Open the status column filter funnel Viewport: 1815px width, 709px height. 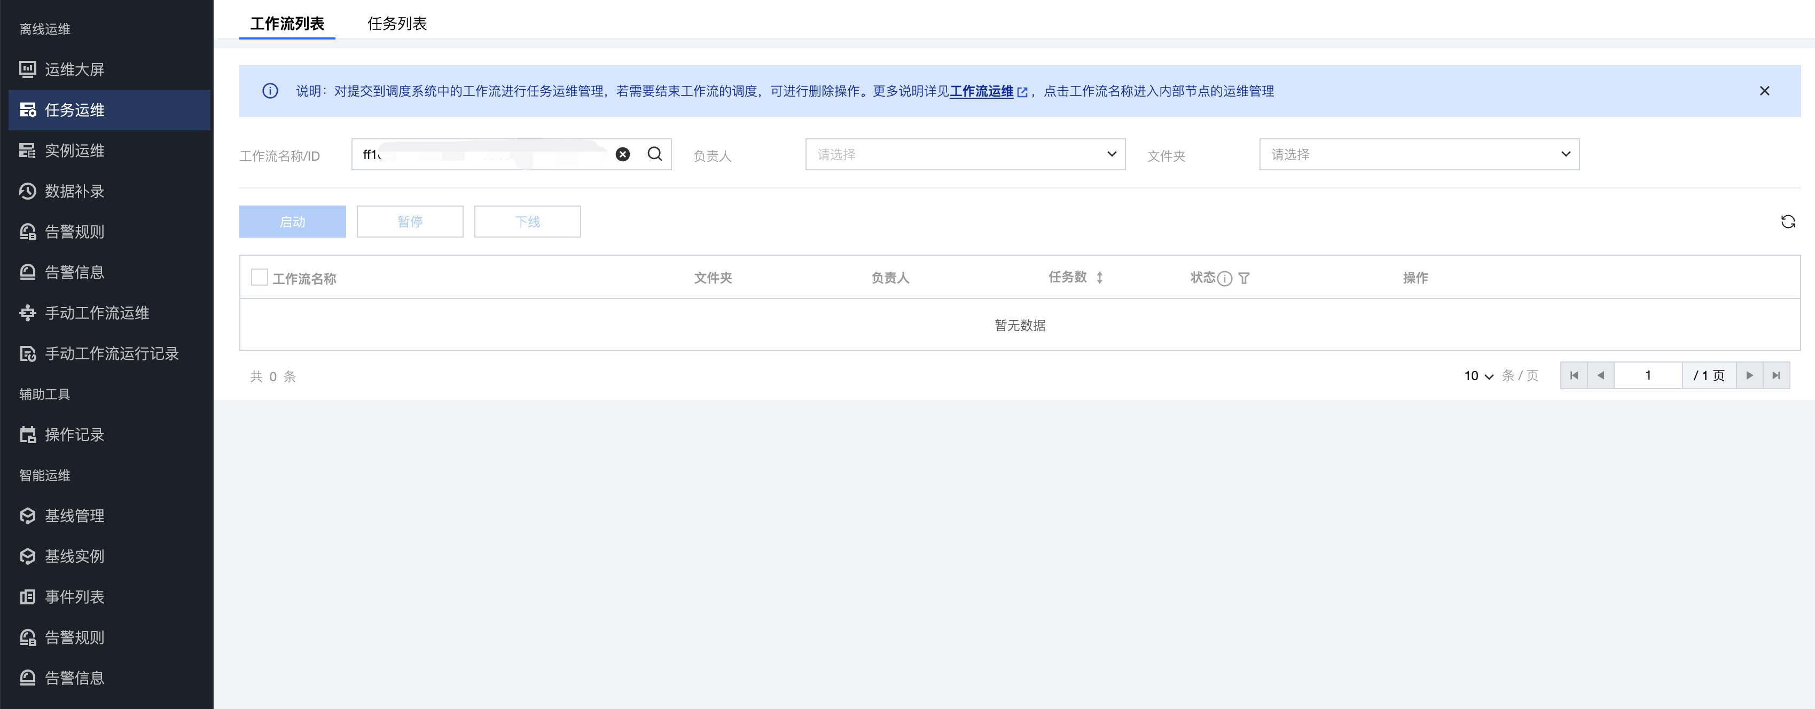point(1243,278)
